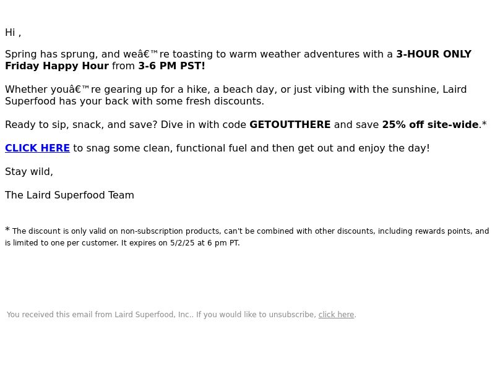Click 'Ready to sip, snack, and save?' text
Image resolution: width=495 pixels, height=371 pixels.
point(81,125)
